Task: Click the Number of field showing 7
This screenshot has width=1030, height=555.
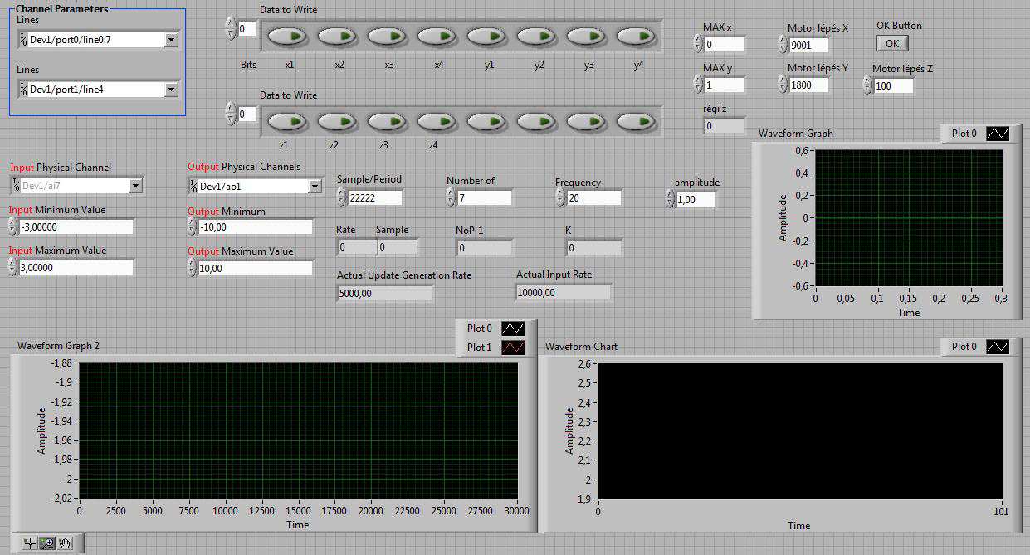Action: coord(485,197)
